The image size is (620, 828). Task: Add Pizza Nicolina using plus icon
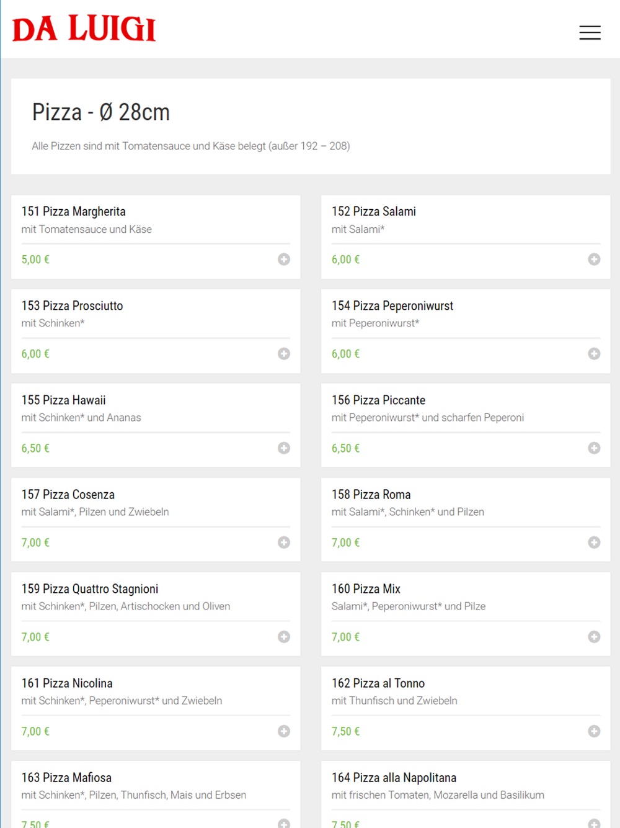point(284,731)
